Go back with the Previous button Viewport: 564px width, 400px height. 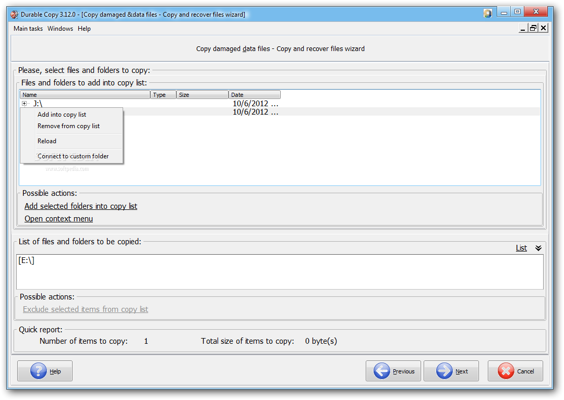[x=393, y=371]
